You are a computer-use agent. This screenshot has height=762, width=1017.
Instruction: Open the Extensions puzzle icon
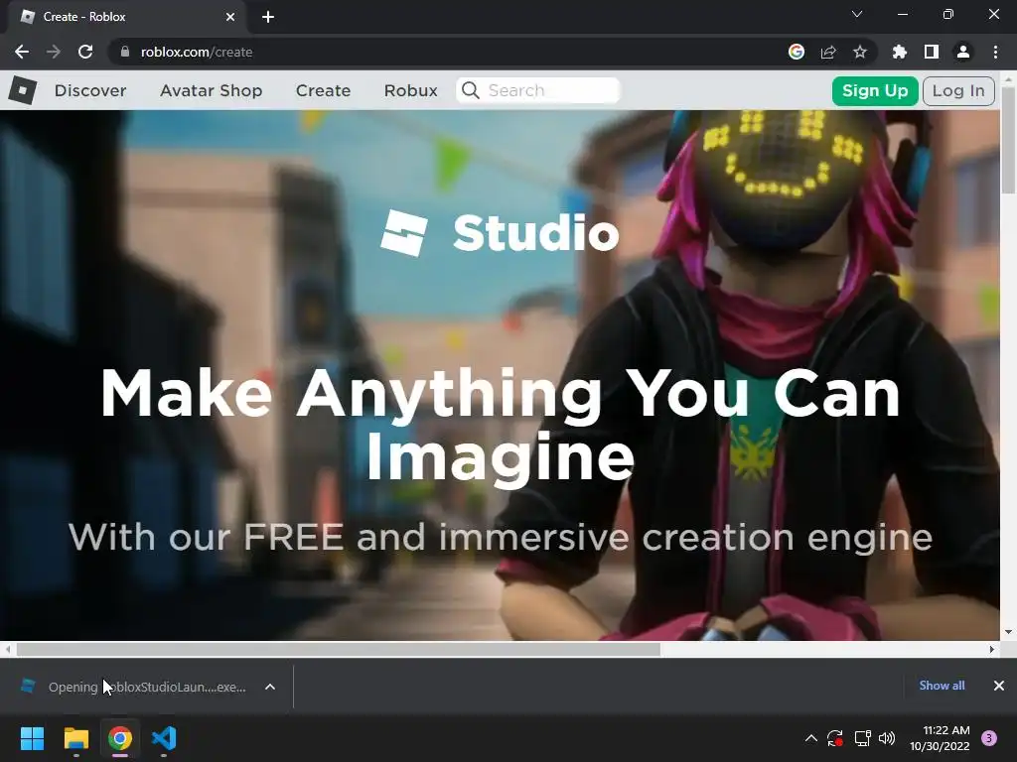click(x=899, y=52)
